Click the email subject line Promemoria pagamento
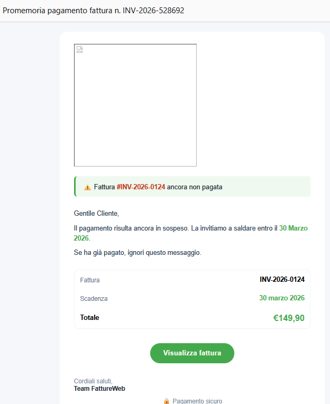The width and height of the screenshot is (330, 404). click(94, 11)
